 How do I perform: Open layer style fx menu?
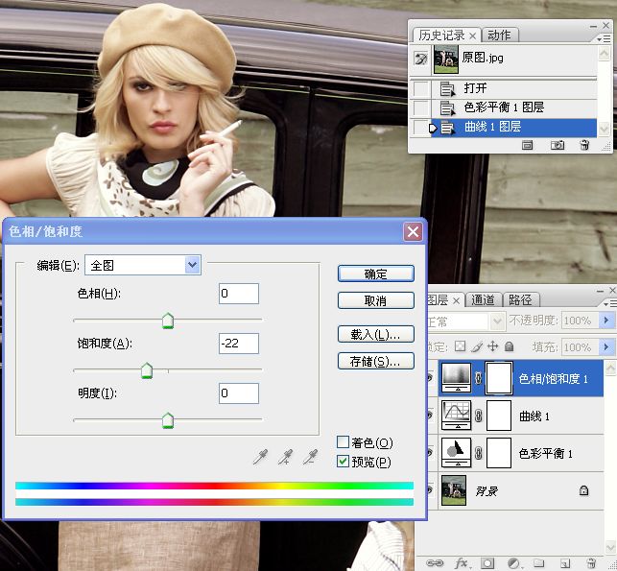click(x=462, y=563)
